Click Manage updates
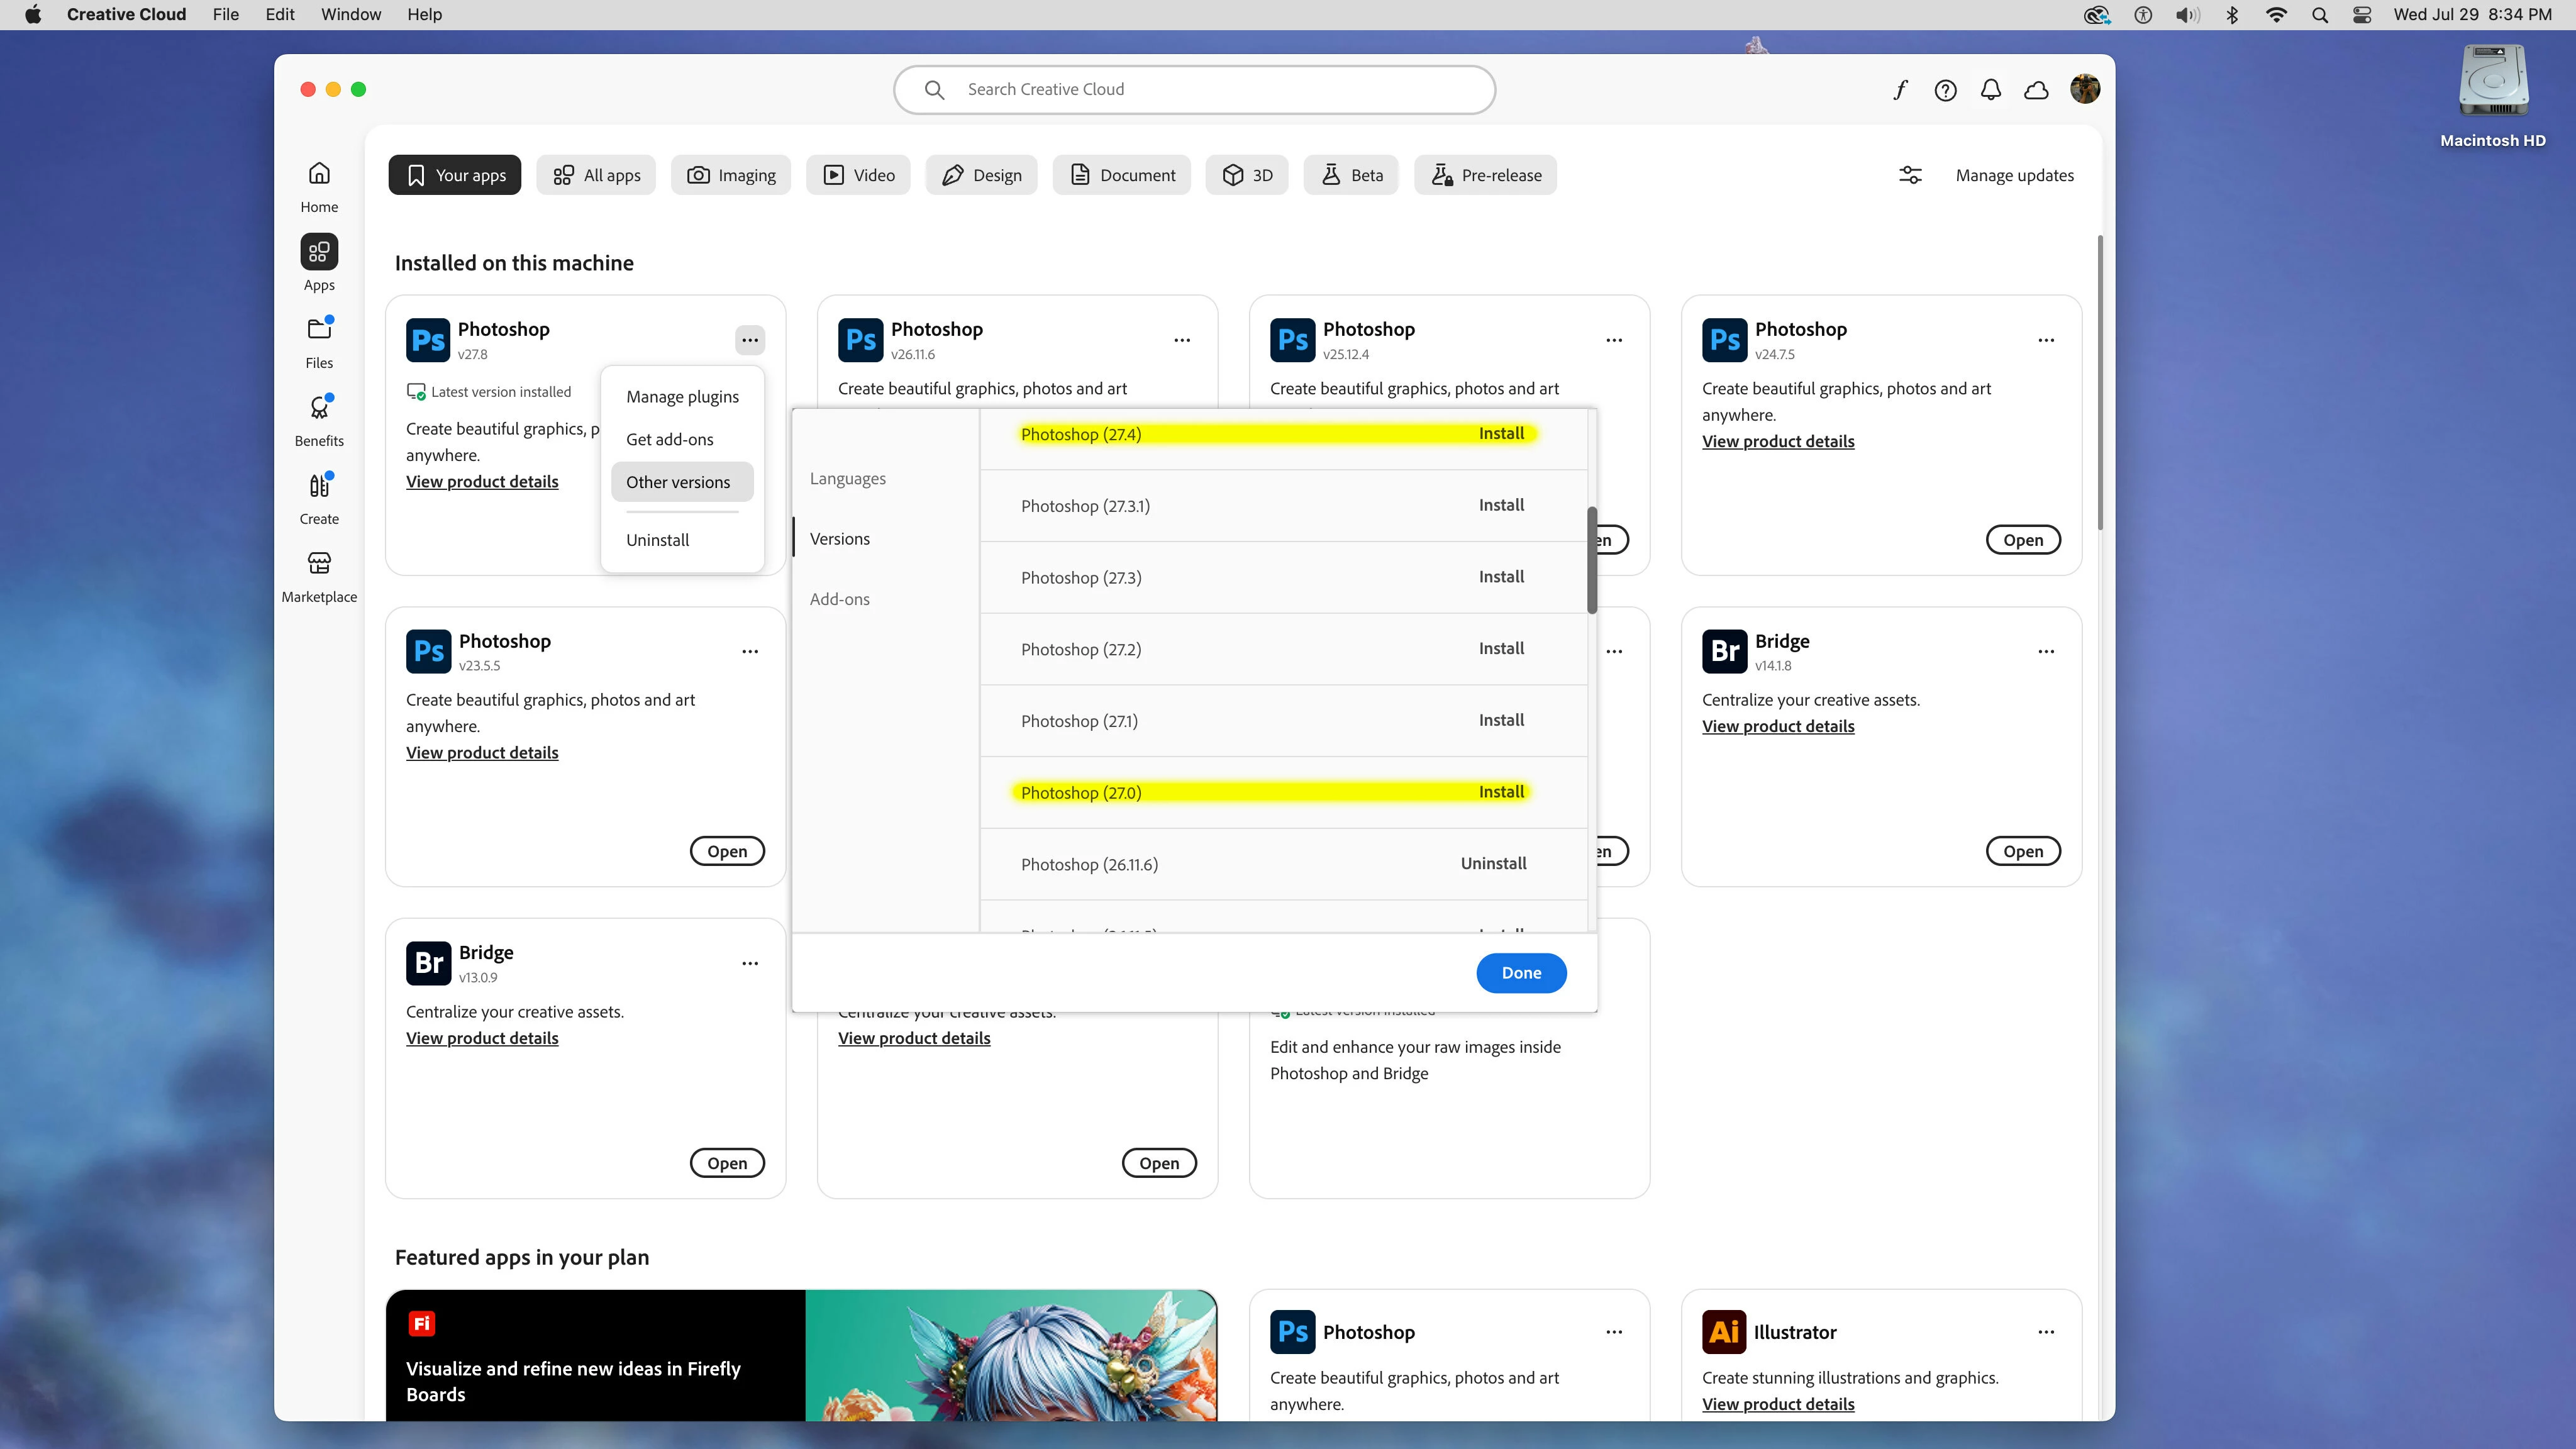The height and width of the screenshot is (1449, 2576). tap(2014, 175)
